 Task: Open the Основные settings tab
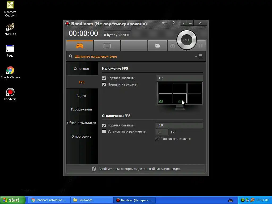pos(81,69)
